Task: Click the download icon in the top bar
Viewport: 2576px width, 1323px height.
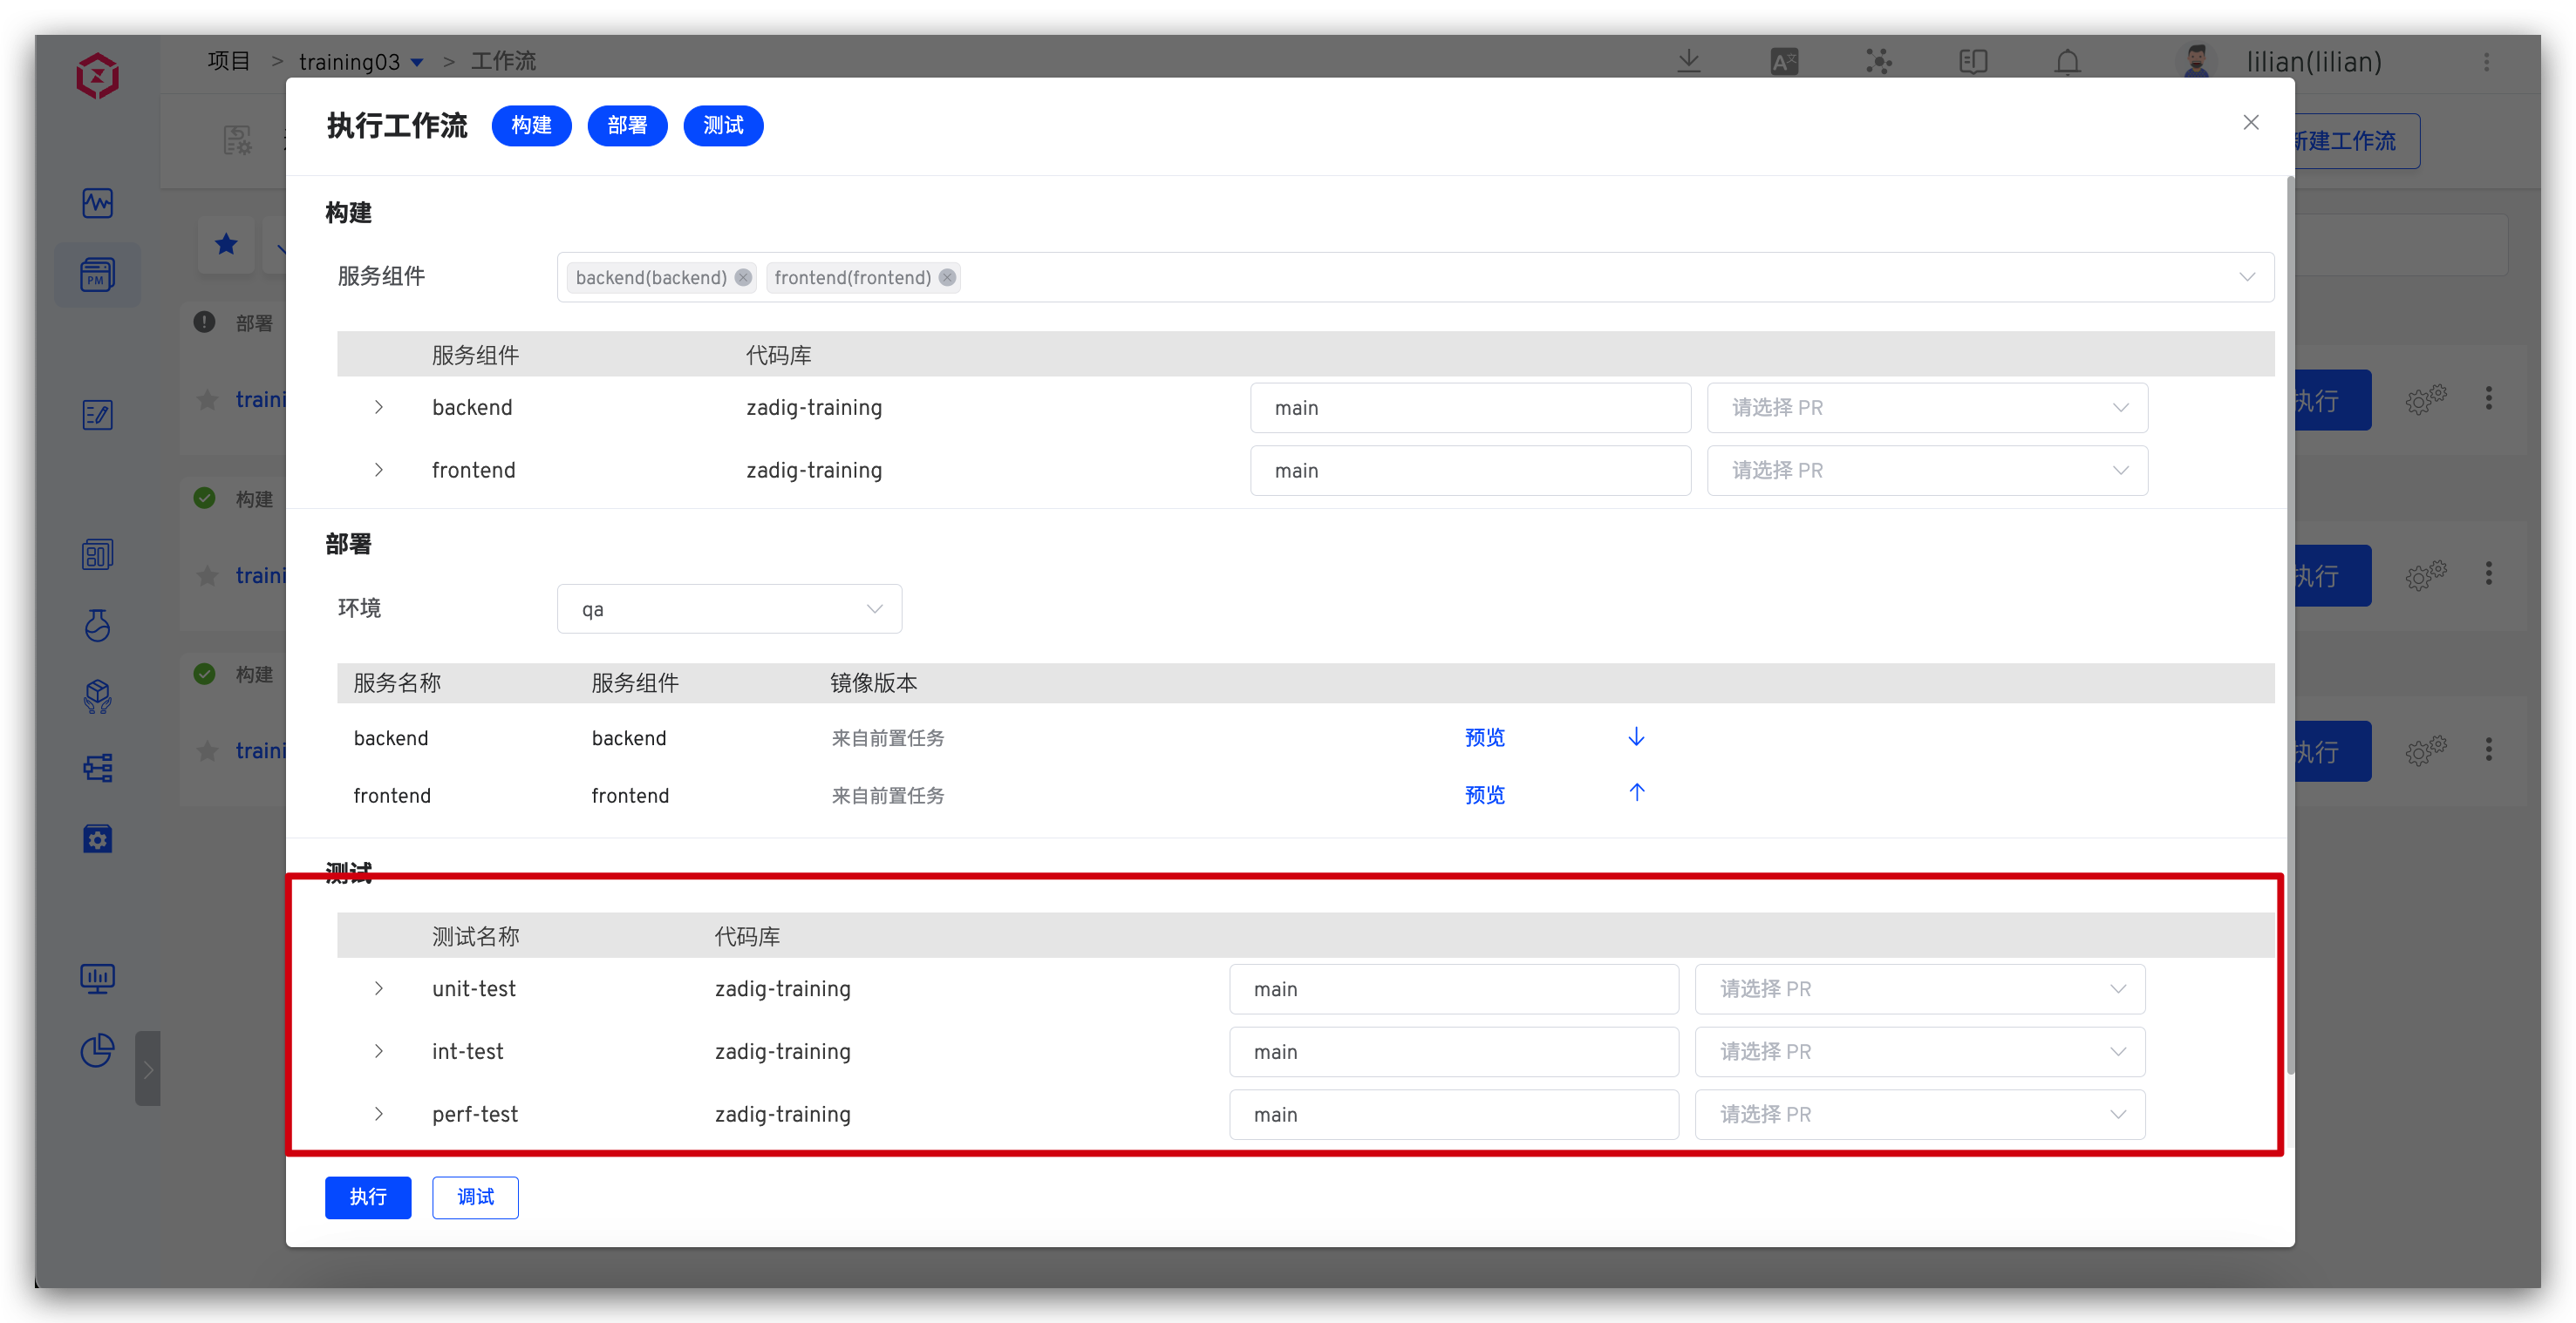Action: 1688,61
